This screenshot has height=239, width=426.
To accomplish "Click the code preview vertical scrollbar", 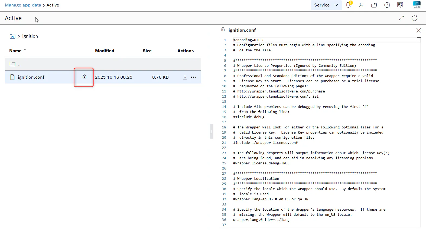I will point(419,132).
